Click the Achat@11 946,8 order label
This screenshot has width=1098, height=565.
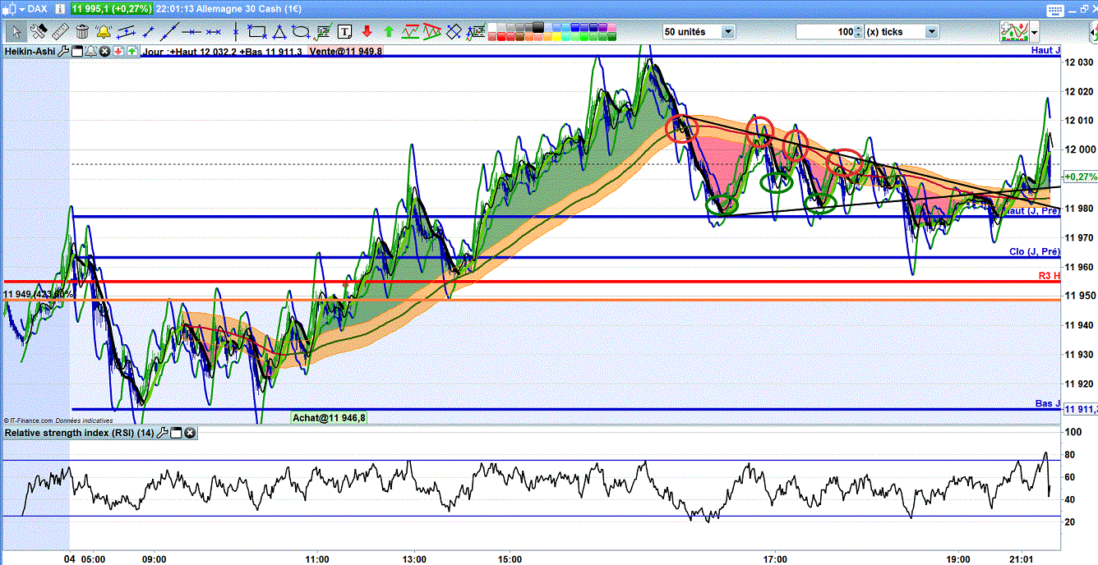click(x=330, y=418)
